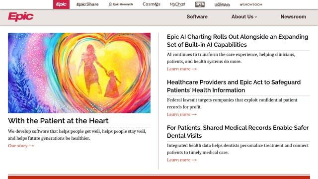
Task: Open MyChart from top bar
Action: tap(177, 4)
